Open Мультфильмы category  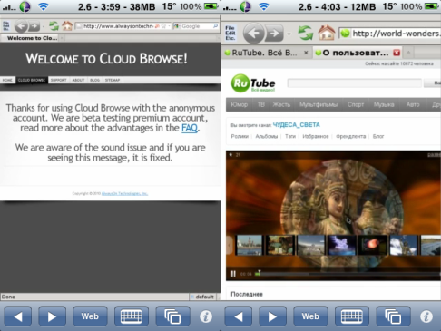[x=318, y=104]
